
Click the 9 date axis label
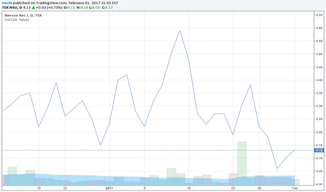(144, 188)
